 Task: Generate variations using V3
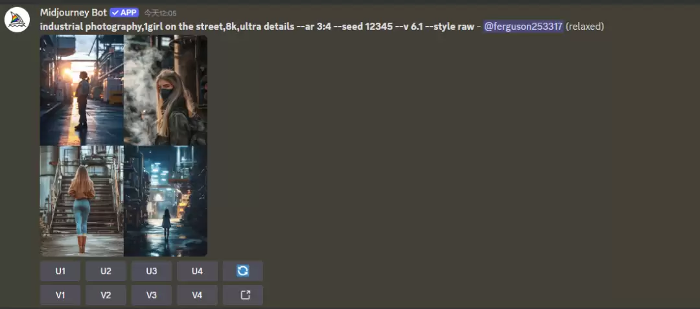[x=151, y=295]
